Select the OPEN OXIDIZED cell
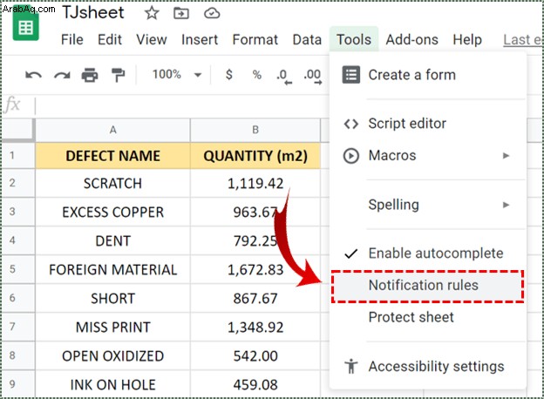544x399 pixels. point(112,356)
